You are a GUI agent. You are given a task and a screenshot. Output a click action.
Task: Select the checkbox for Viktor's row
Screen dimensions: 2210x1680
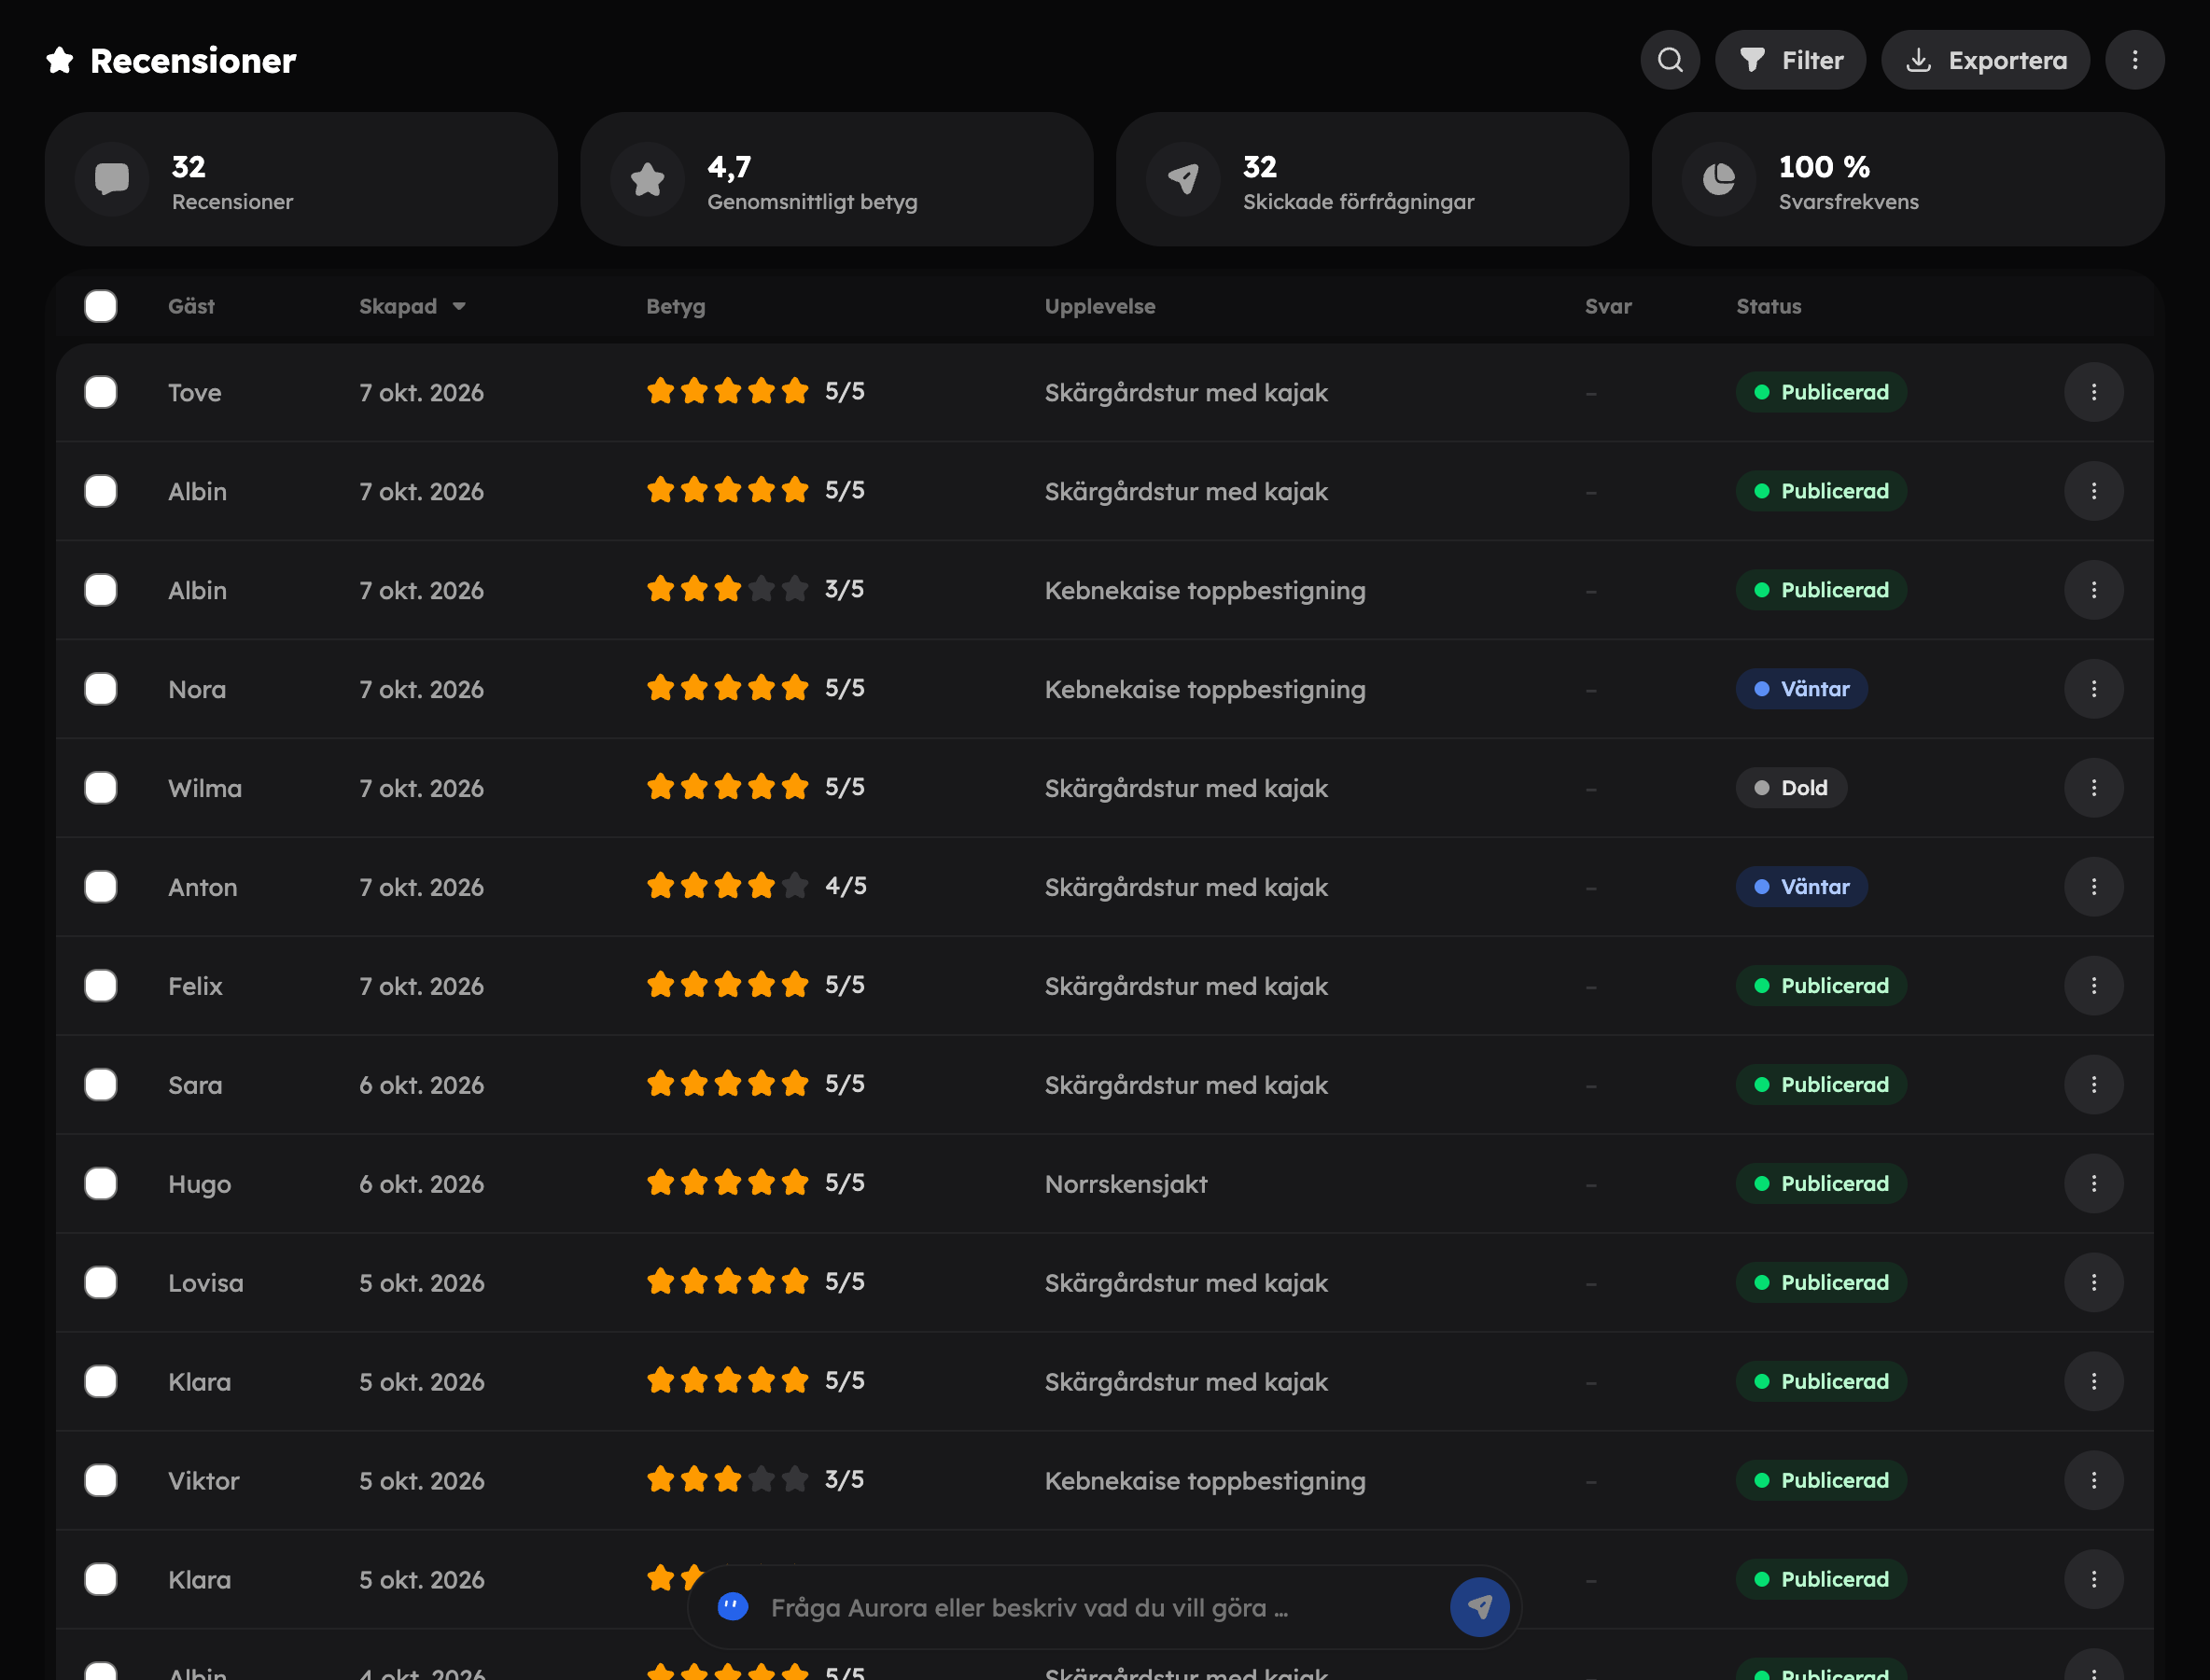coord(101,1480)
